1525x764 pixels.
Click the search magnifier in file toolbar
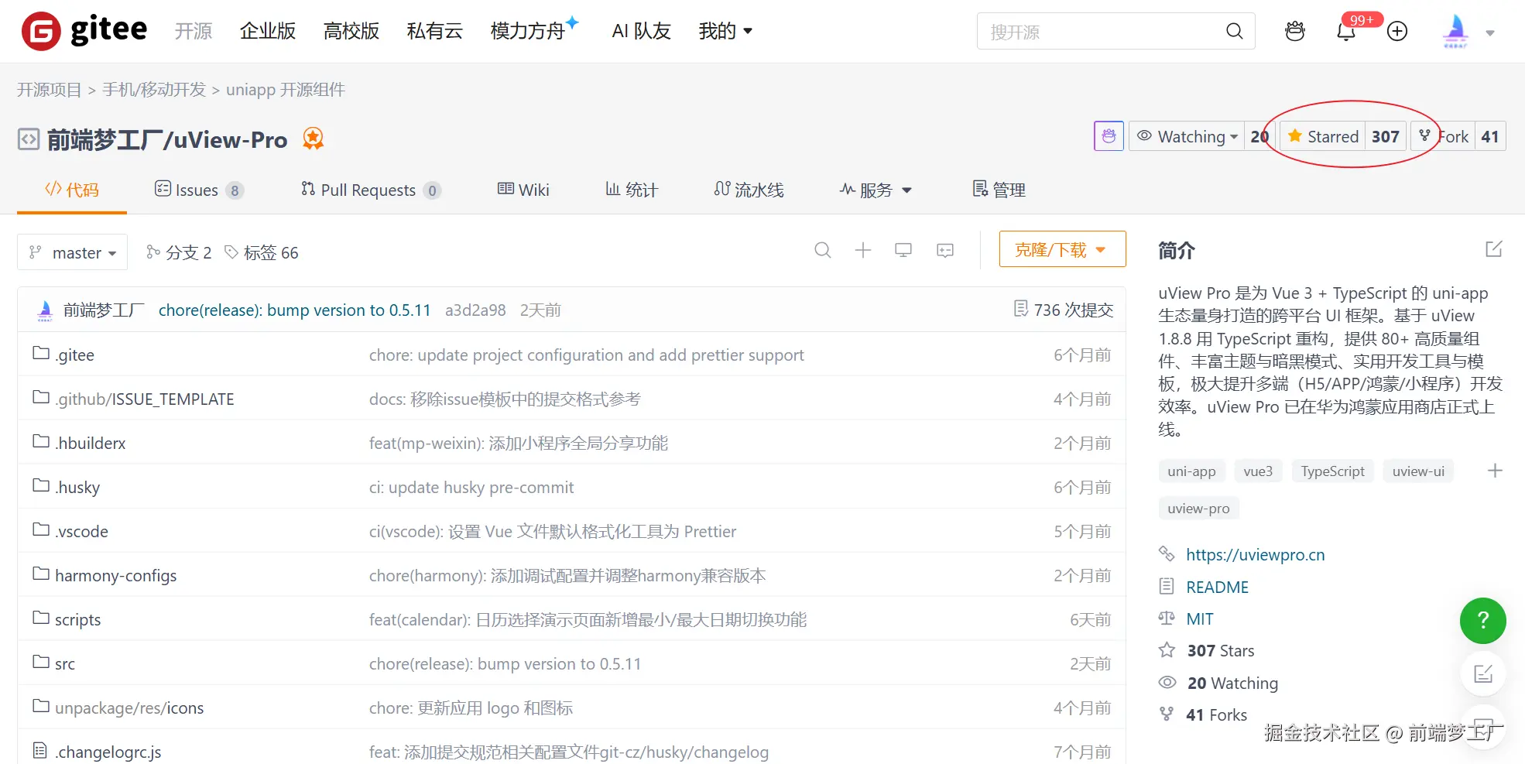(x=823, y=250)
